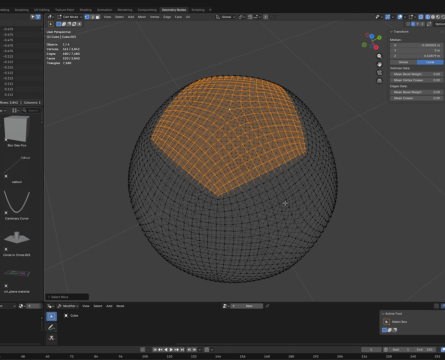Click Median X value field

coord(416,46)
